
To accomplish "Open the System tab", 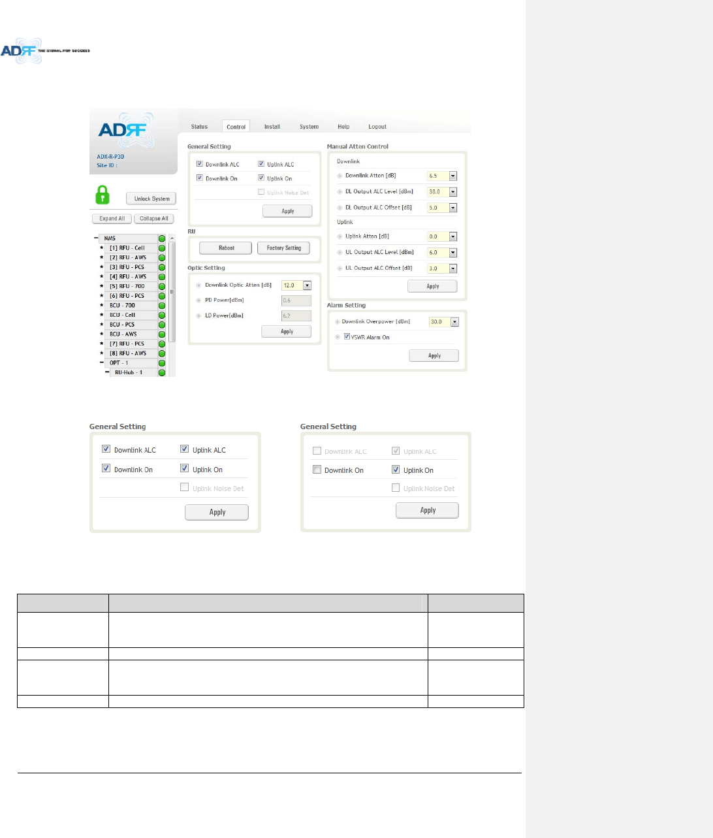I will pos(309,127).
